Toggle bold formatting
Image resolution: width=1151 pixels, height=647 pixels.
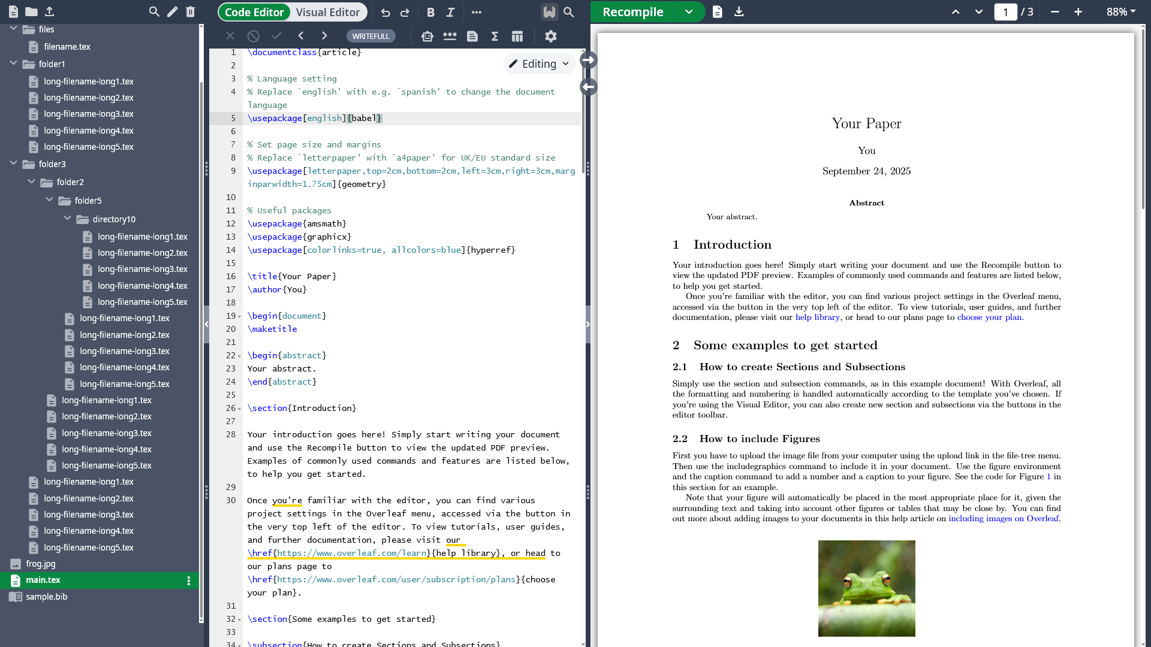click(430, 12)
